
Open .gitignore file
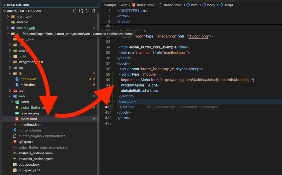pyautogui.click(x=26, y=142)
